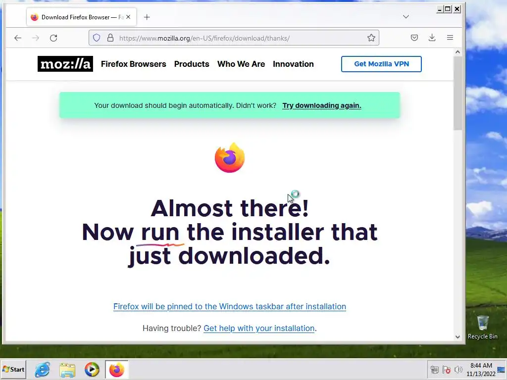
Task: Click the volume speaker tray icon
Action: (x=458, y=370)
